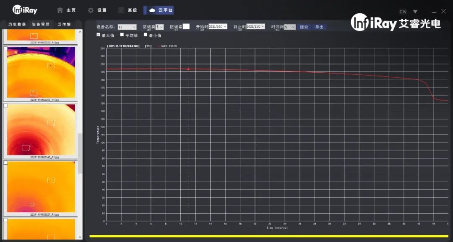Viewport: 453px width, 242px height.
Task: Click the thumbnail list vertical scrollbar
Action: pyautogui.click(x=80, y=153)
